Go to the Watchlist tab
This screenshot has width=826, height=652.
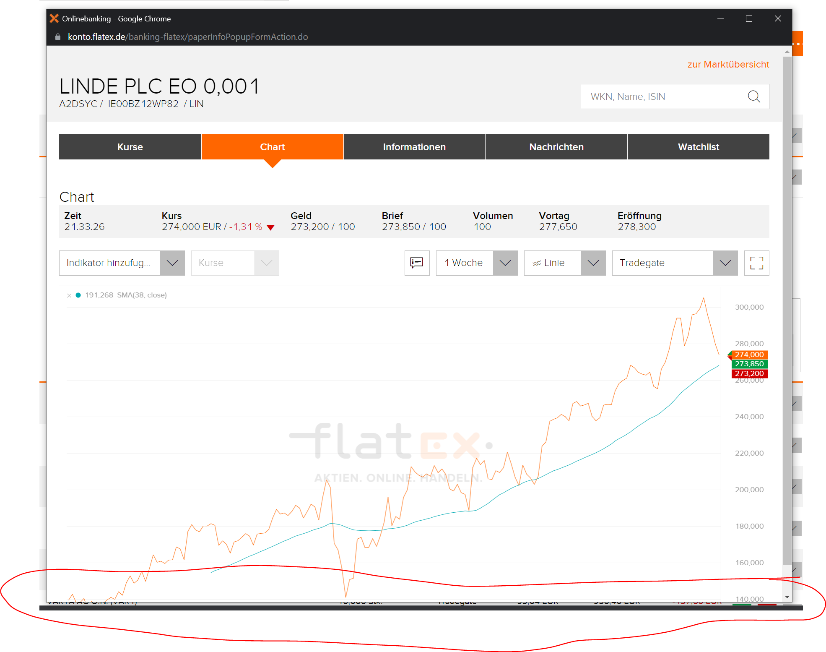coord(699,147)
